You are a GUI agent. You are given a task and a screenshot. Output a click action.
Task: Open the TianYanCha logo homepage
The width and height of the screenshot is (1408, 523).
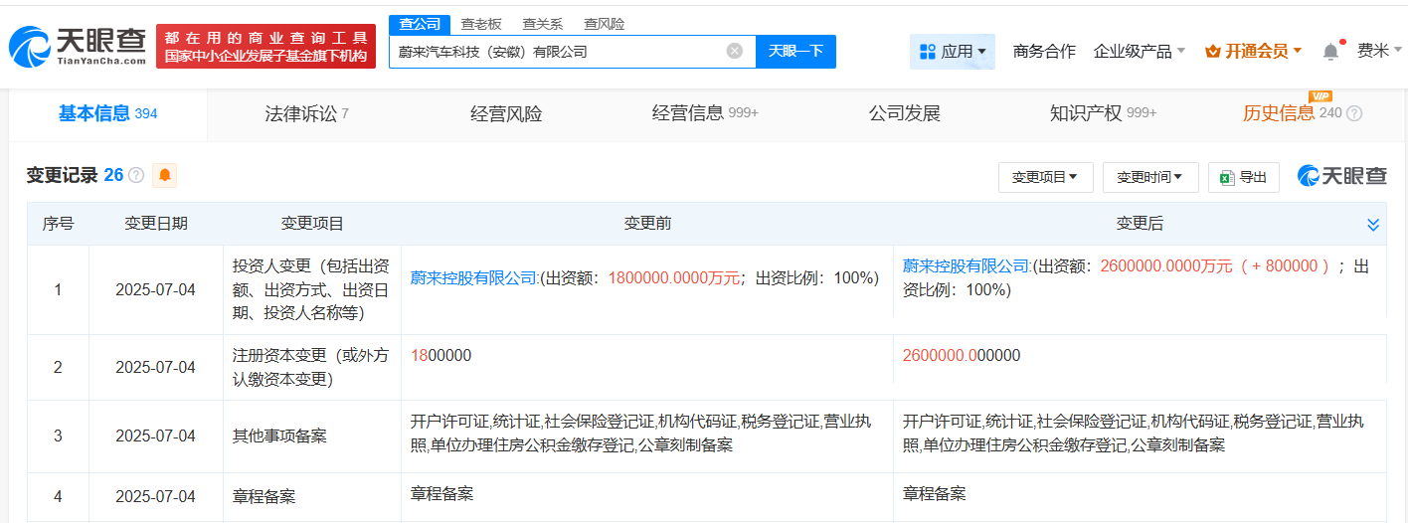coord(78,47)
